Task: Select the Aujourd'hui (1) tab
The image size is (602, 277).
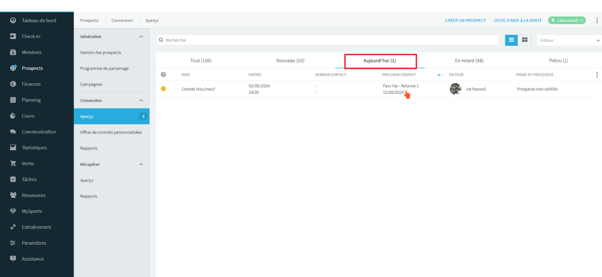Action: (380, 61)
